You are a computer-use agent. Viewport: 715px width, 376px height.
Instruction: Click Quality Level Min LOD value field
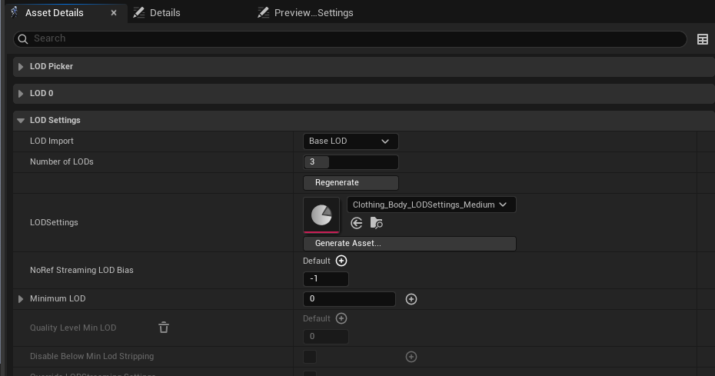pos(325,337)
